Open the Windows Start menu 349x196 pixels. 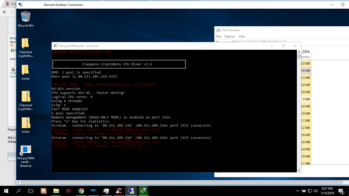tap(6, 191)
